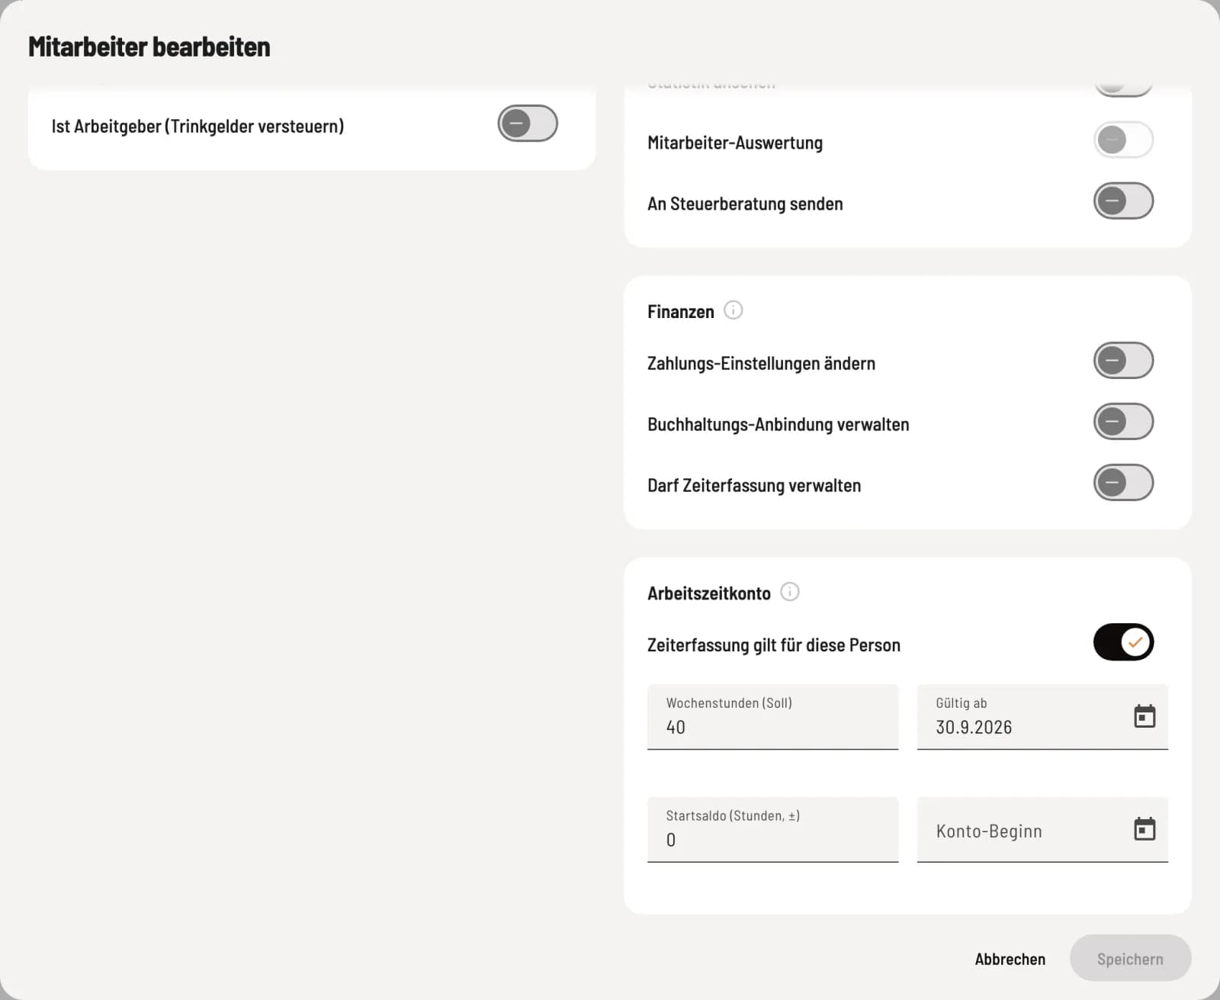Enable An Steuerberatung senden
This screenshot has height=1000, width=1220.
pyautogui.click(x=1123, y=201)
